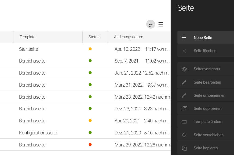Select the Konfigurationsseite row
This screenshot has width=234, height=155.
(x=38, y=133)
